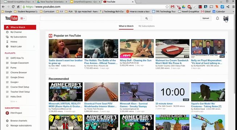Open the Teacher Shell Setup playlist

(x=20, y=92)
